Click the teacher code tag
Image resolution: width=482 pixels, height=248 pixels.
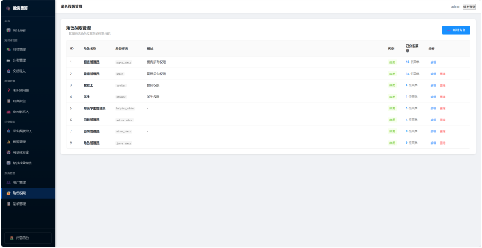(121, 85)
